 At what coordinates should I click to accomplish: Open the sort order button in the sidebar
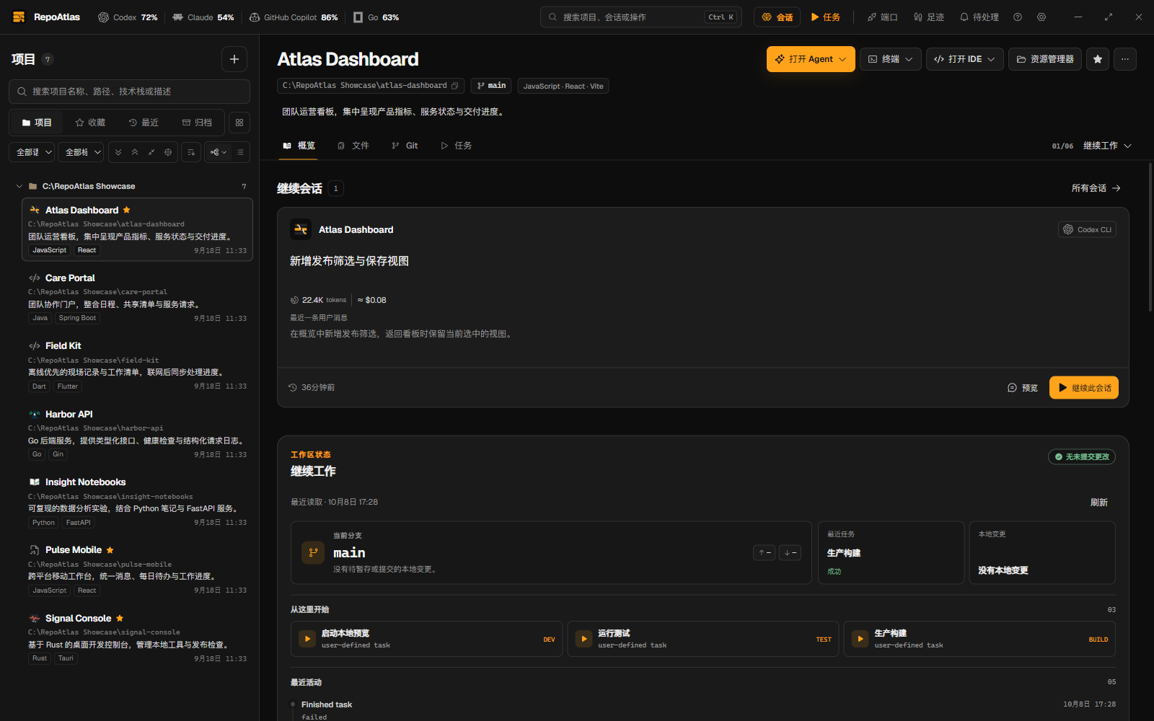[x=191, y=152]
